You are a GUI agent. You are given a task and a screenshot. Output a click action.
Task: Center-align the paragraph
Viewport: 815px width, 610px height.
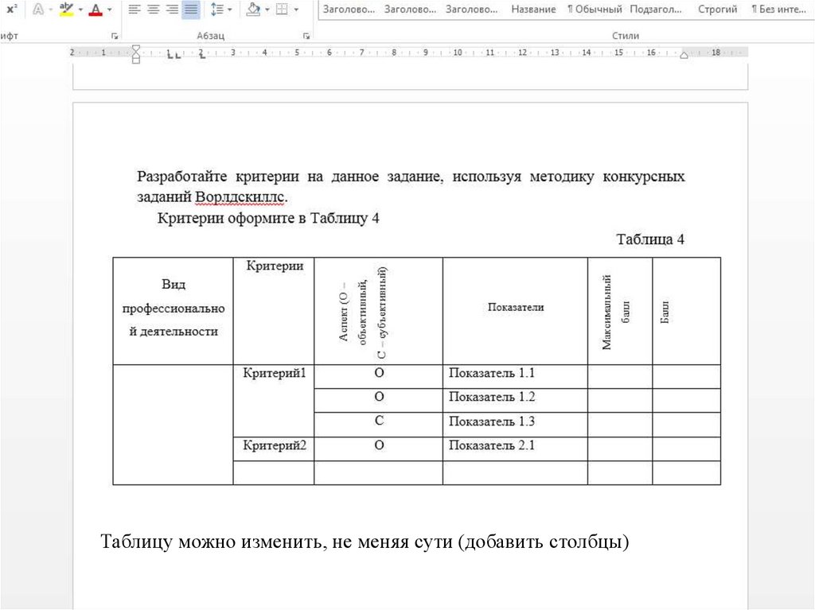click(154, 9)
